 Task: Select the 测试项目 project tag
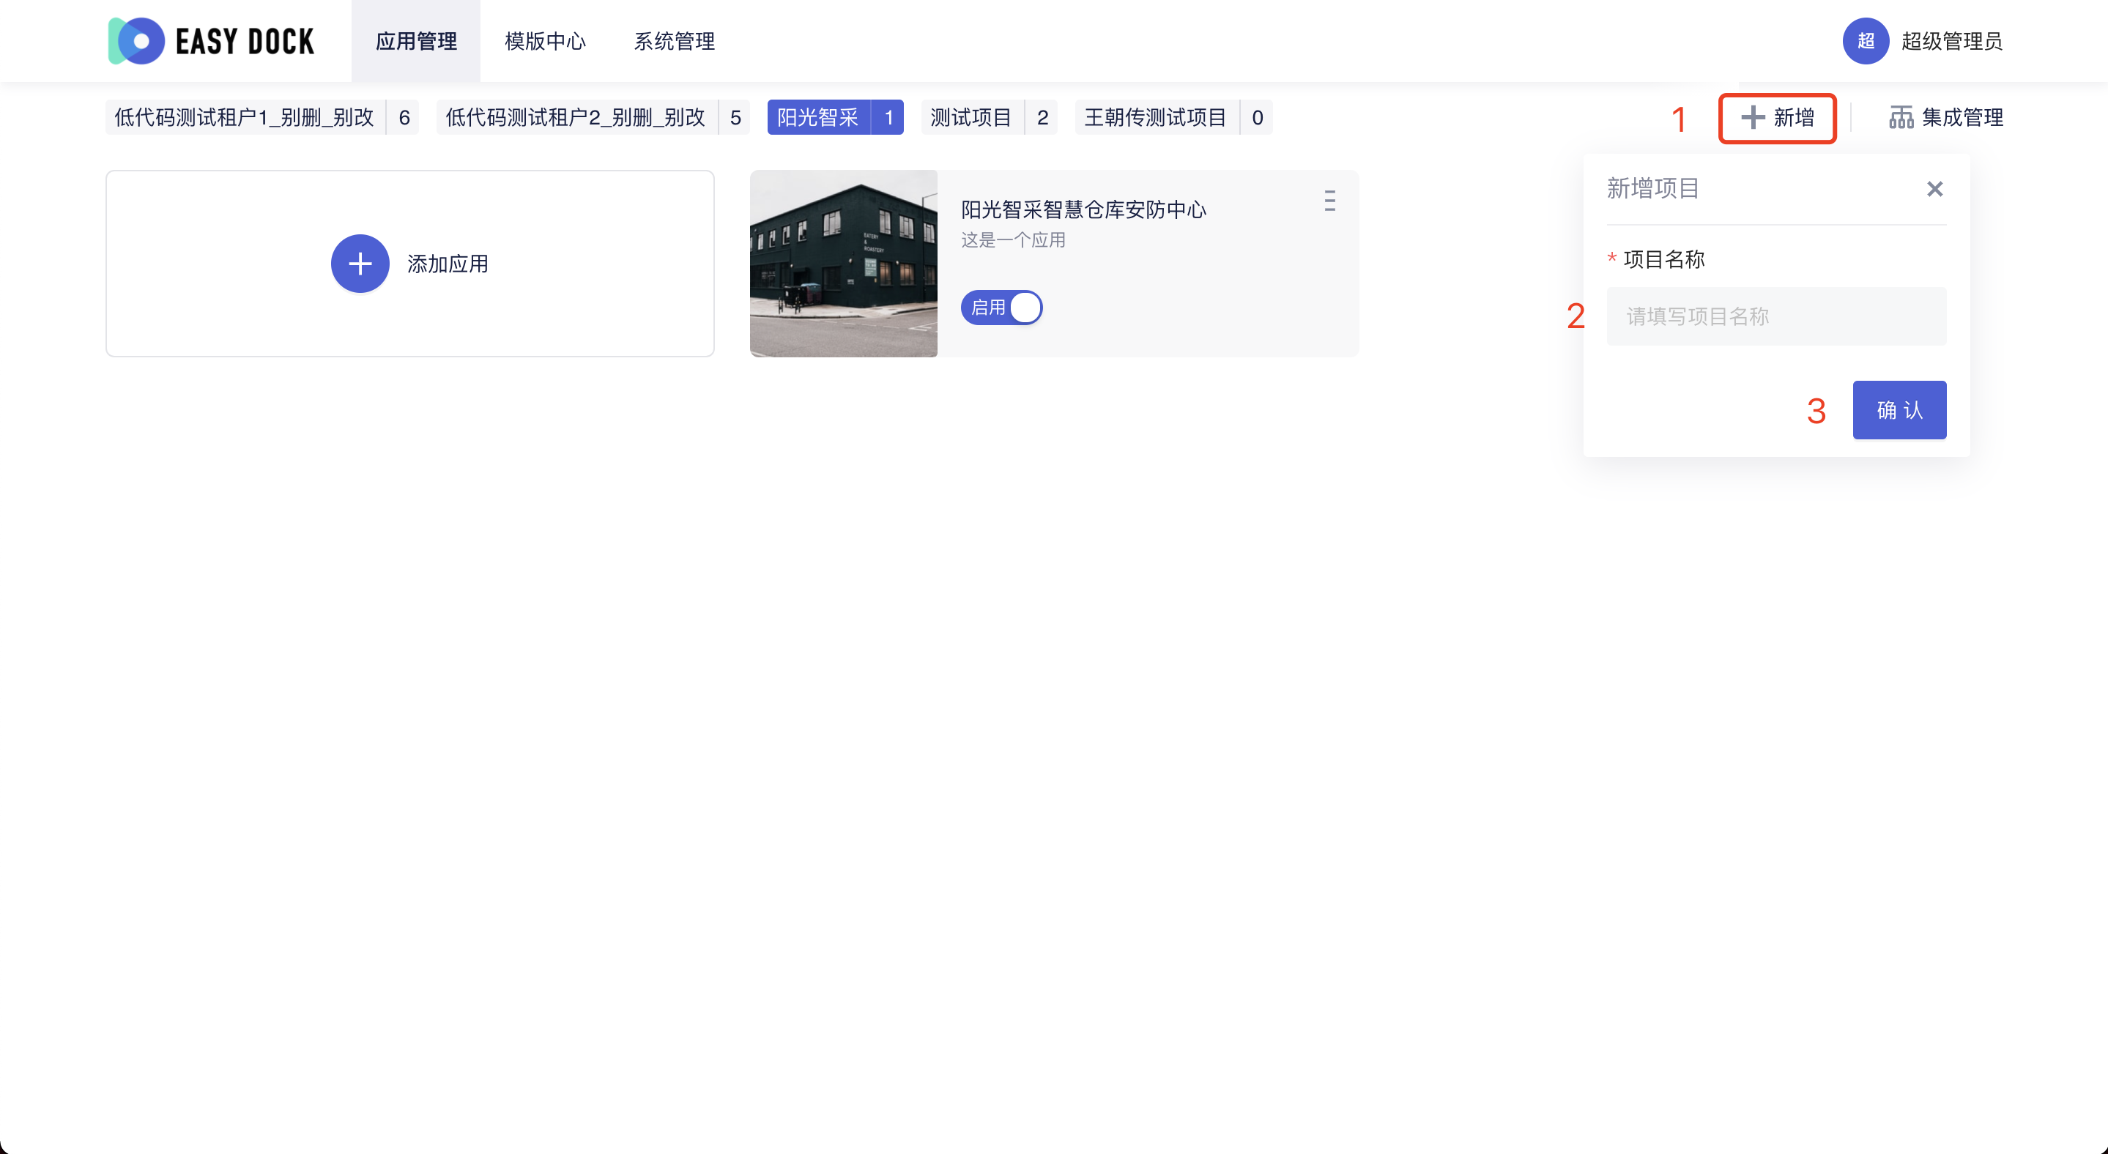(x=971, y=118)
